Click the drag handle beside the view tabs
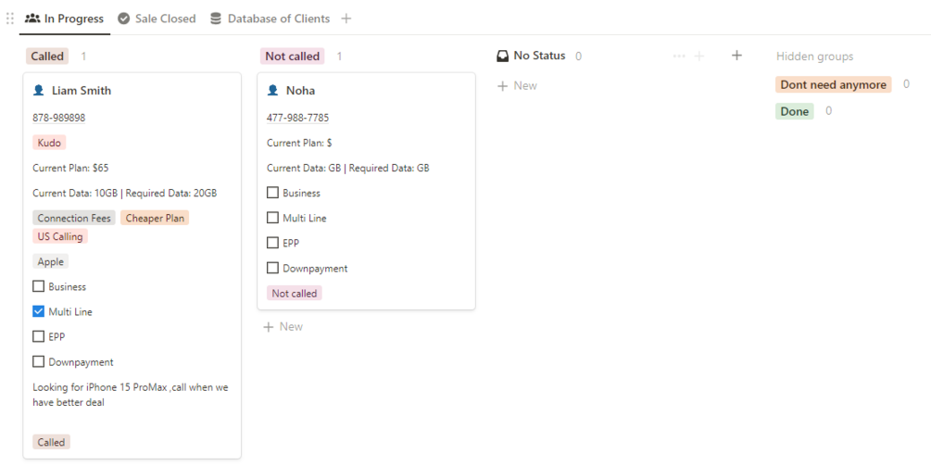931x466 pixels. point(10,19)
